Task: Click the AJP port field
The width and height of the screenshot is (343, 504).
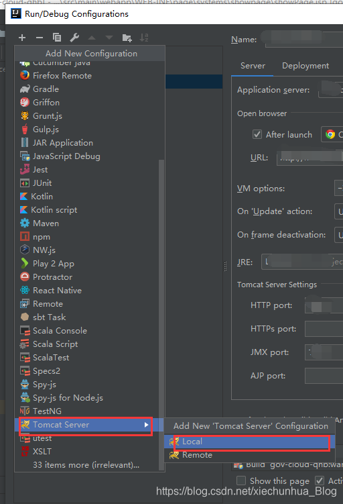Action: 324,376
